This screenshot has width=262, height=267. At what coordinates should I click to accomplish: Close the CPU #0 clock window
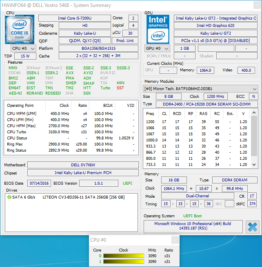tap(175, 240)
